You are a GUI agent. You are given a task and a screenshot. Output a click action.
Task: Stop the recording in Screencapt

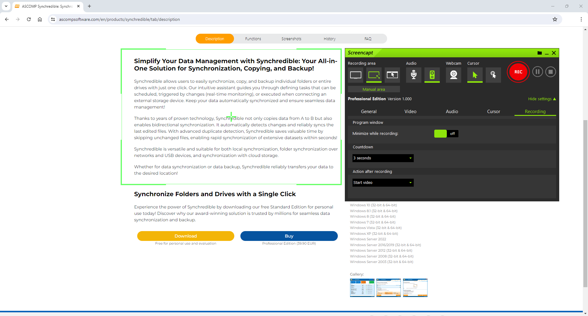click(x=551, y=72)
